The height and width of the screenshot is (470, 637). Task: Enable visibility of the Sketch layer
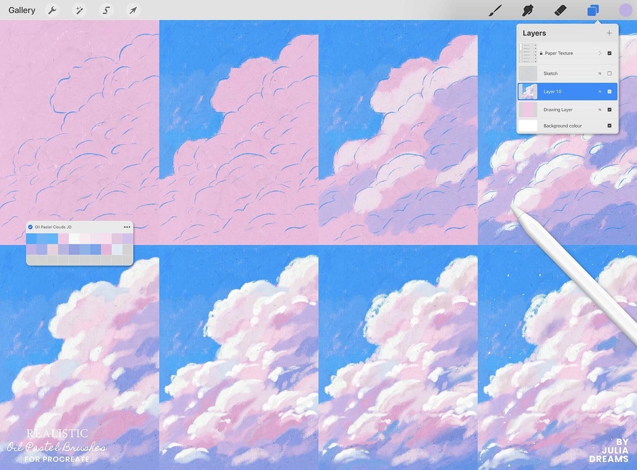(610, 73)
